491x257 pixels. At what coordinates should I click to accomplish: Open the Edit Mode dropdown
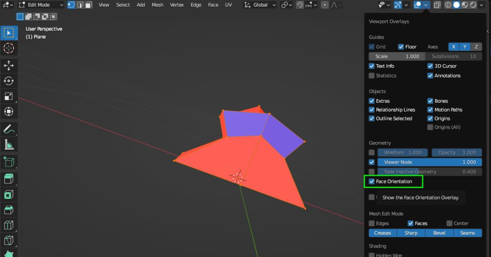(40, 5)
